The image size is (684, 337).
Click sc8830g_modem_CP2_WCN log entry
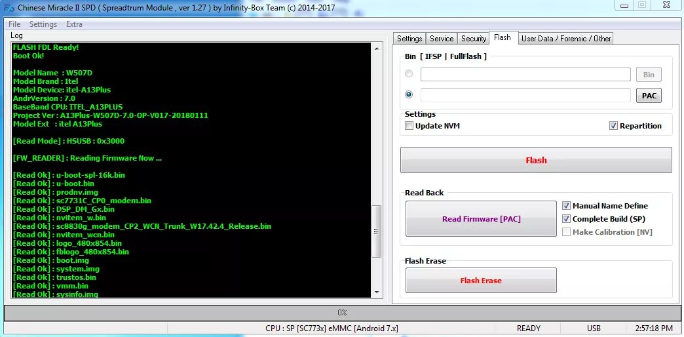[x=142, y=226]
